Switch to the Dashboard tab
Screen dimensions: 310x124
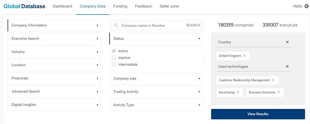tap(62, 6)
